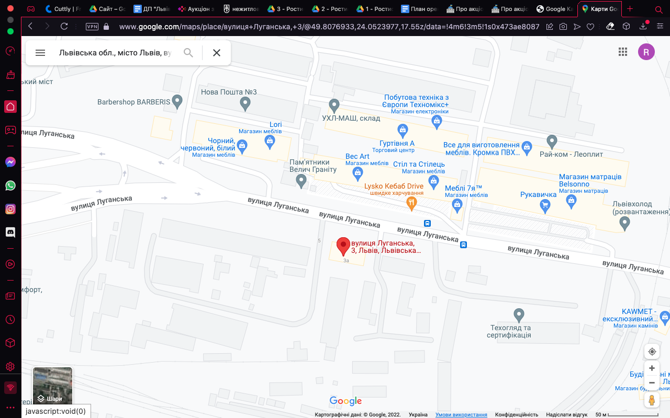Clear the search with the X button
Screen dimensions: 670x418
(217, 53)
